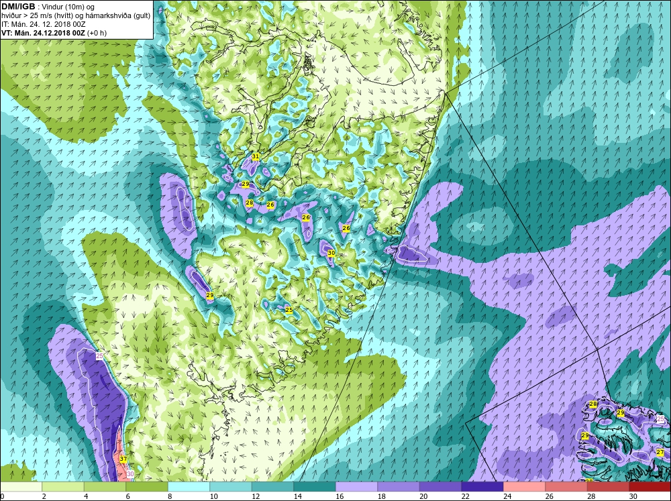Click the yellow "30" gust label
671x501 pixels.
coord(331,253)
